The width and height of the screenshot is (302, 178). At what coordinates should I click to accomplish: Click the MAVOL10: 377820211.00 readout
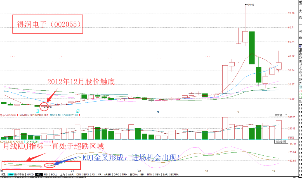click(65, 115)
